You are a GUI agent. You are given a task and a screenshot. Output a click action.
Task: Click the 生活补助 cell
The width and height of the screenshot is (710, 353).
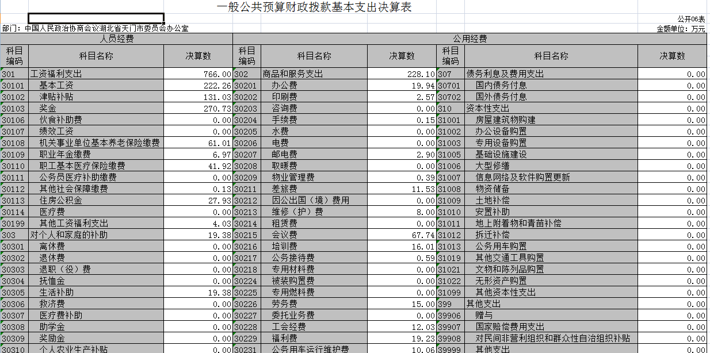tap(96, 293)
